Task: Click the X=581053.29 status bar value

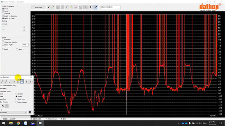Action: point(36,119)
